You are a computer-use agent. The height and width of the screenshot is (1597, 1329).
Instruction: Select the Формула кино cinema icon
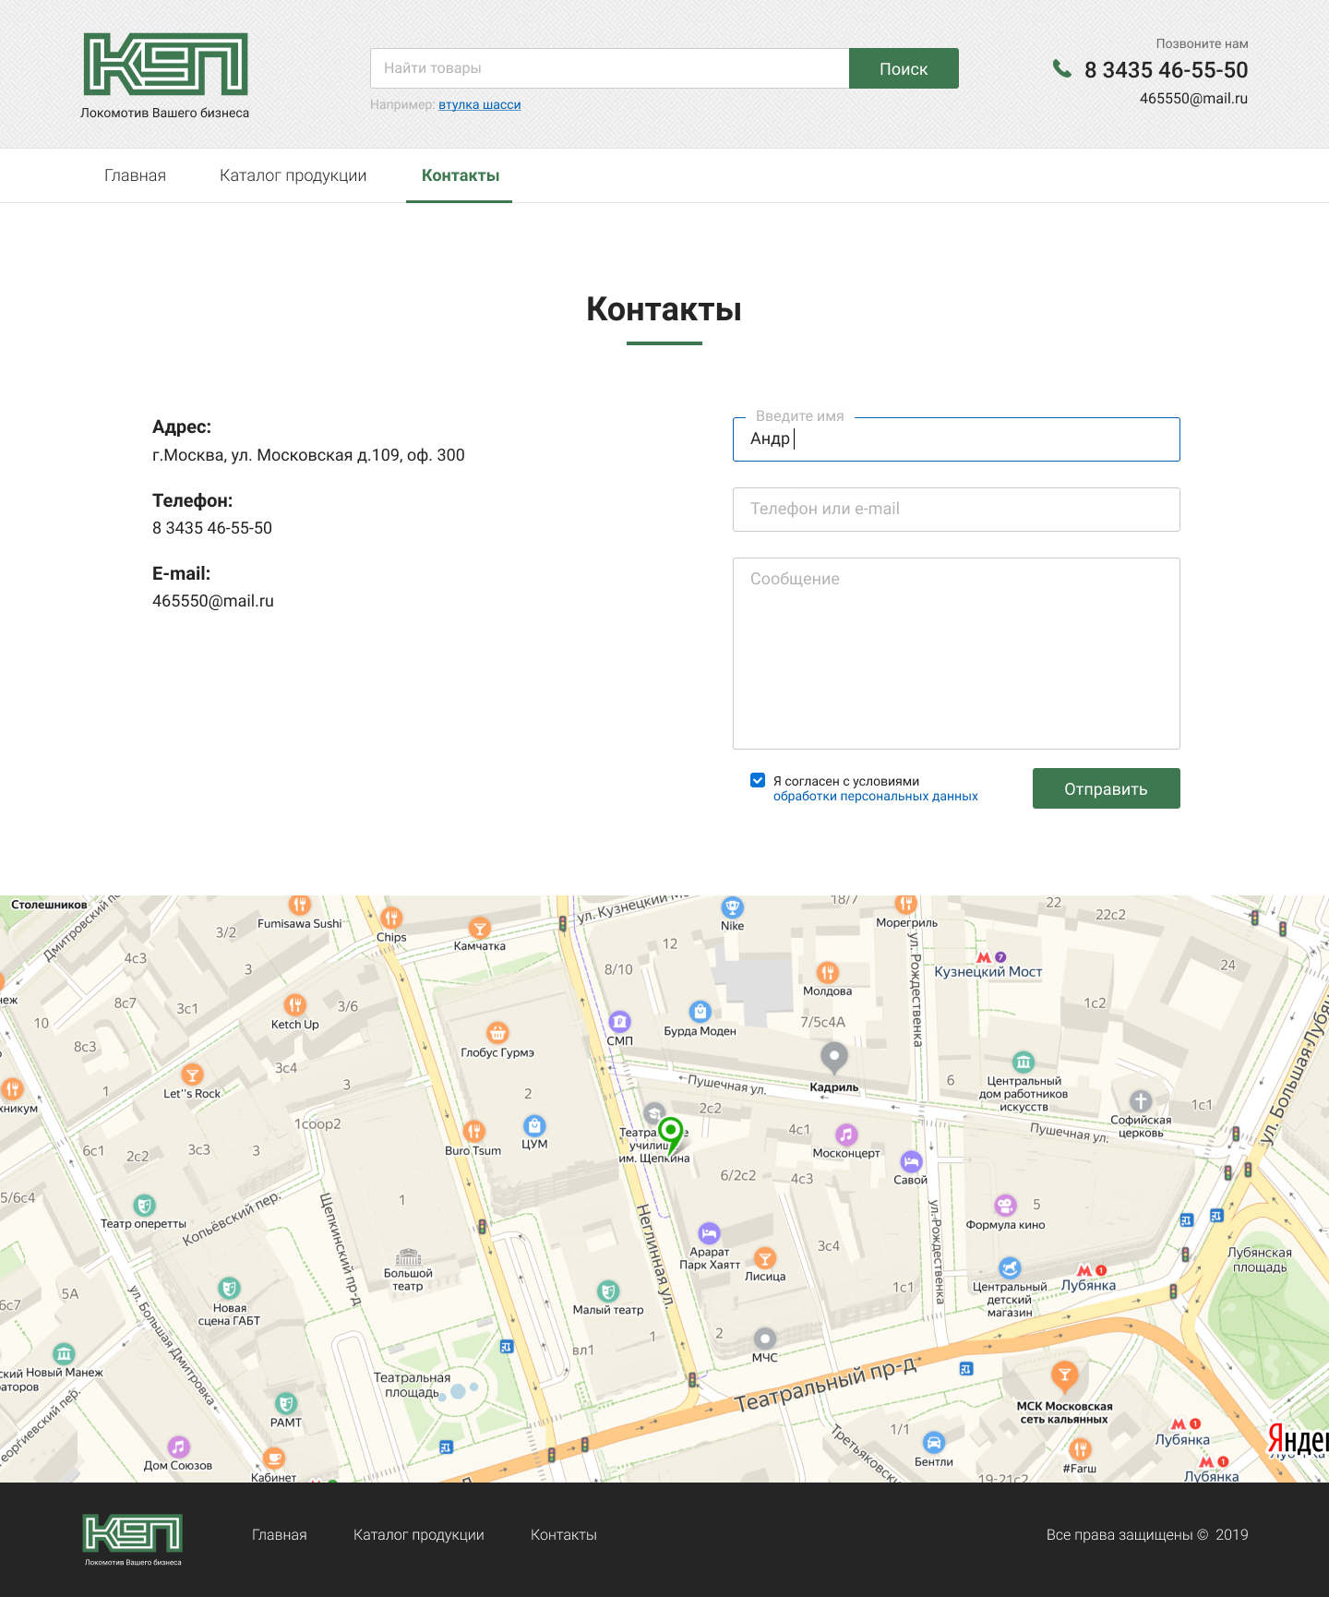coord(1005,1205)
